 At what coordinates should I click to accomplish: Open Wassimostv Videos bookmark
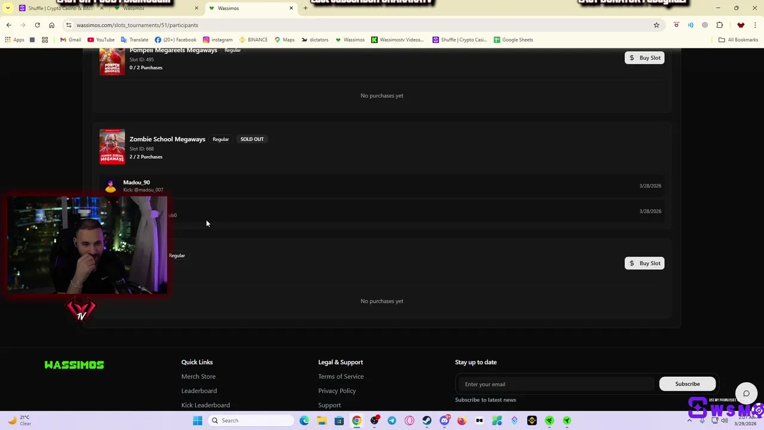point(398,40)
